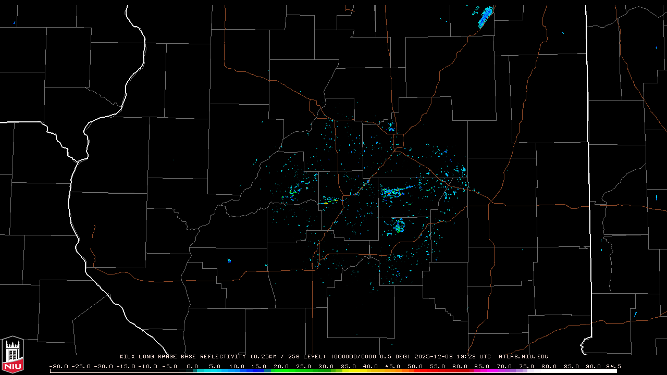Pick the cyan 5.0 dBZ color on scale

(215, 371)
